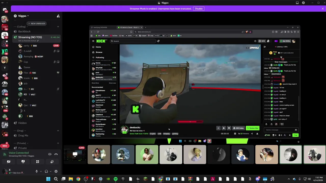Image resolution: width=326 pixels, height=183 pixels.
Task: Disconnect from voice with the hang-up phone icon
Action: (x=56, y=154)
